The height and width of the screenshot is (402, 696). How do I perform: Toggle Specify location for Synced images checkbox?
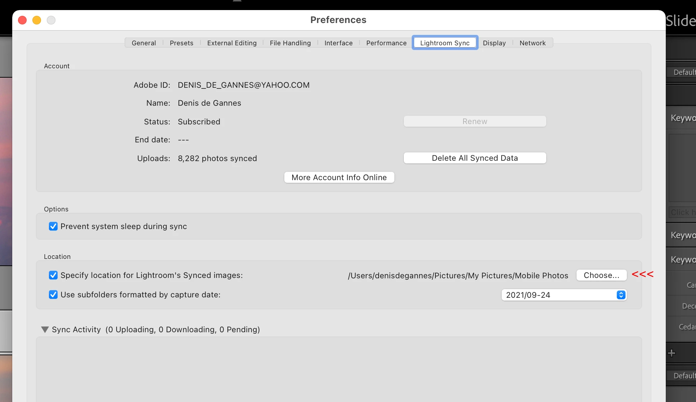(x=53, y=275)
